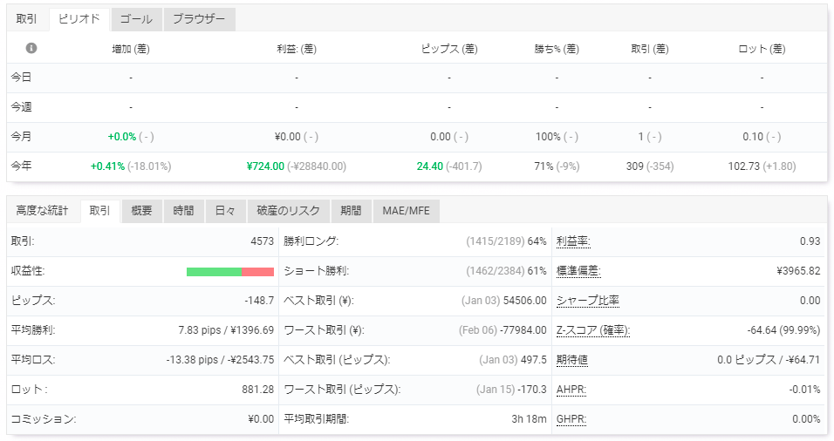Click the 今週 row label

(x=21, y=107)
